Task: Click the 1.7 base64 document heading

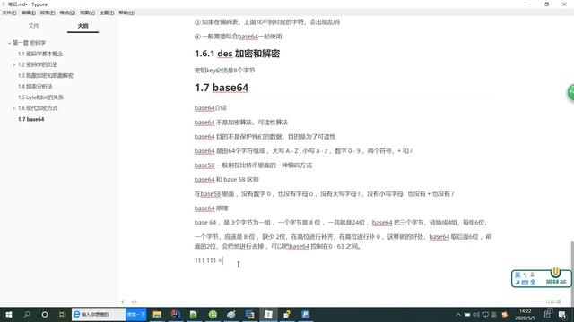Action: (222, 88)
